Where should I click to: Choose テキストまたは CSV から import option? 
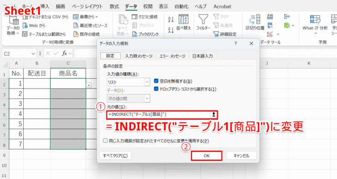click(46, 17)
